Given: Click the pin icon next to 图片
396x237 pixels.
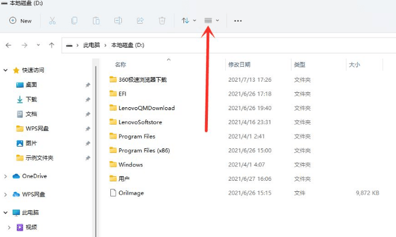Looking at the screenshot, I should point(88,144).
